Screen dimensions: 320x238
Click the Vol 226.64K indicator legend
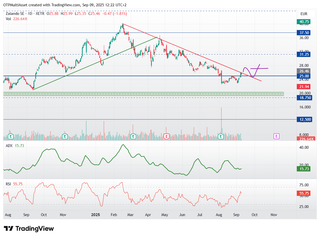(x=16, y=19)
